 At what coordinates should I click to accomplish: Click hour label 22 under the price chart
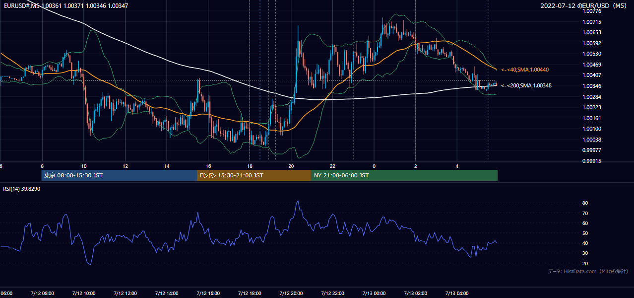click(x=332, y=166)
